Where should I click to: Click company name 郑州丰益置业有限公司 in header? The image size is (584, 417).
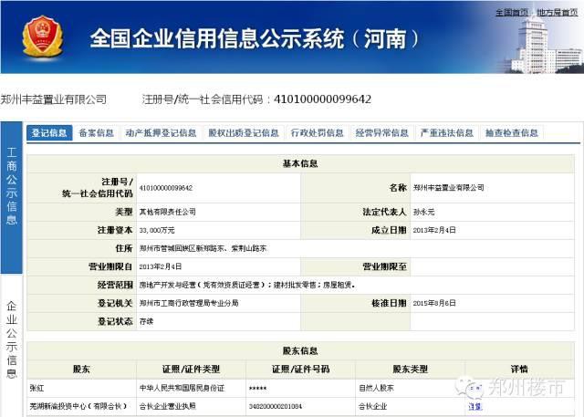point(54,99)
